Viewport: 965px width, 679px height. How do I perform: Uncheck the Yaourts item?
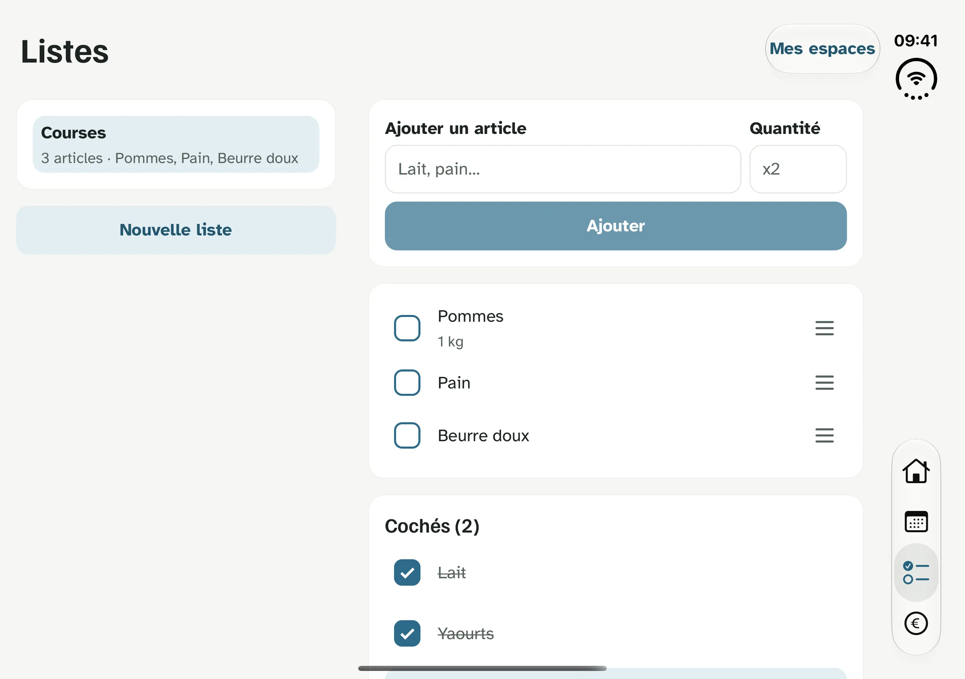coord(407,634)
